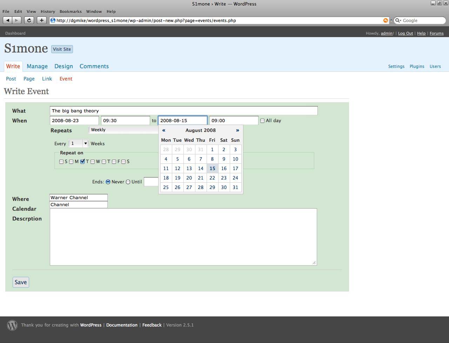Open the Post sub-tab
Screen dimensions: 449x343
(11, 79)
